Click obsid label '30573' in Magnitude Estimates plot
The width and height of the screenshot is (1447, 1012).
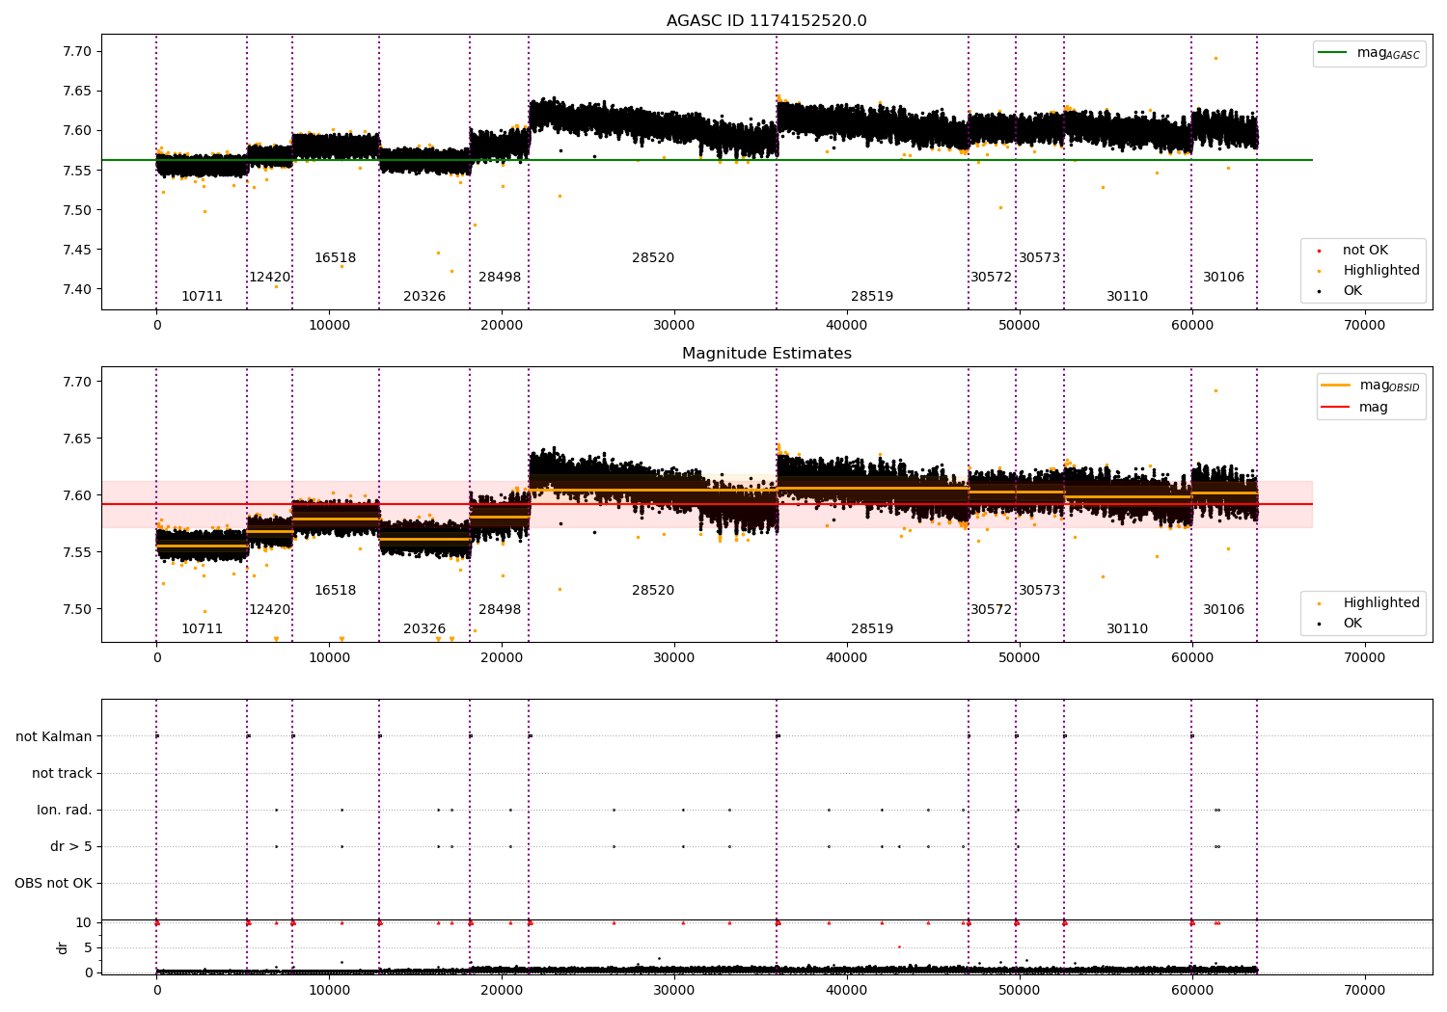click(x=1040, y=591)
